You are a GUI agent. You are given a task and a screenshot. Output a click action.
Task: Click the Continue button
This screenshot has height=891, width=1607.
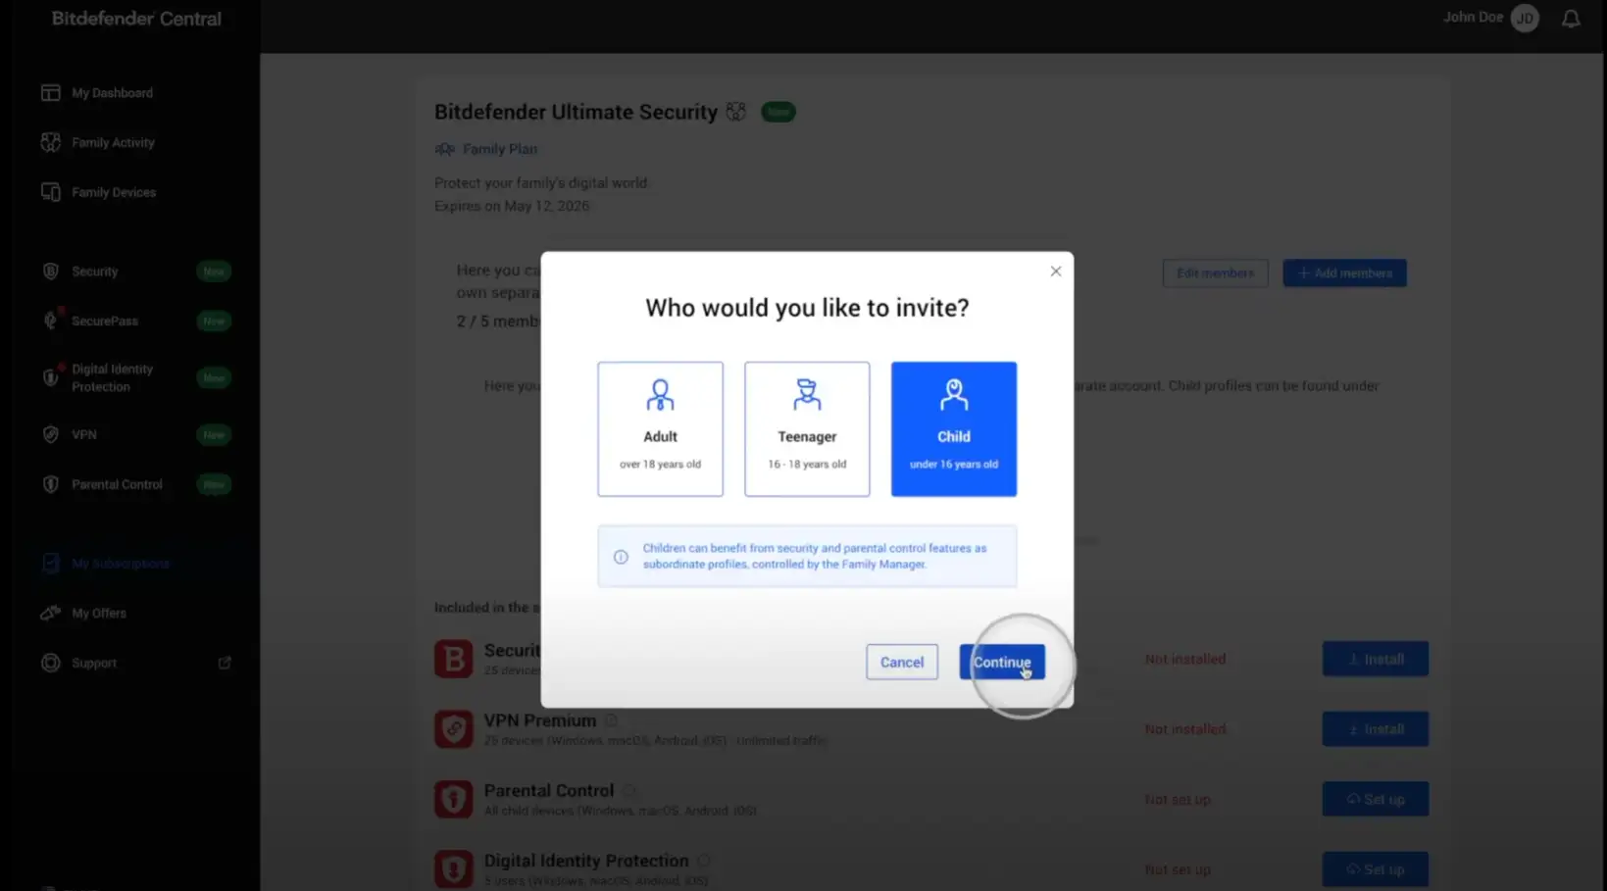[x=1002, y=662]
